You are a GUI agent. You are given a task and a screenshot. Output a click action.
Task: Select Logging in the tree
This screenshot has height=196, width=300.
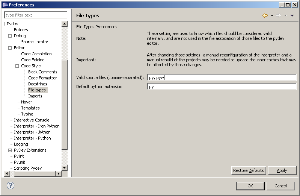coord(21,144)
